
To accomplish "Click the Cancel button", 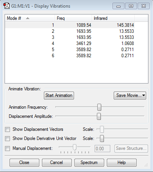I will tap(57, 162).
